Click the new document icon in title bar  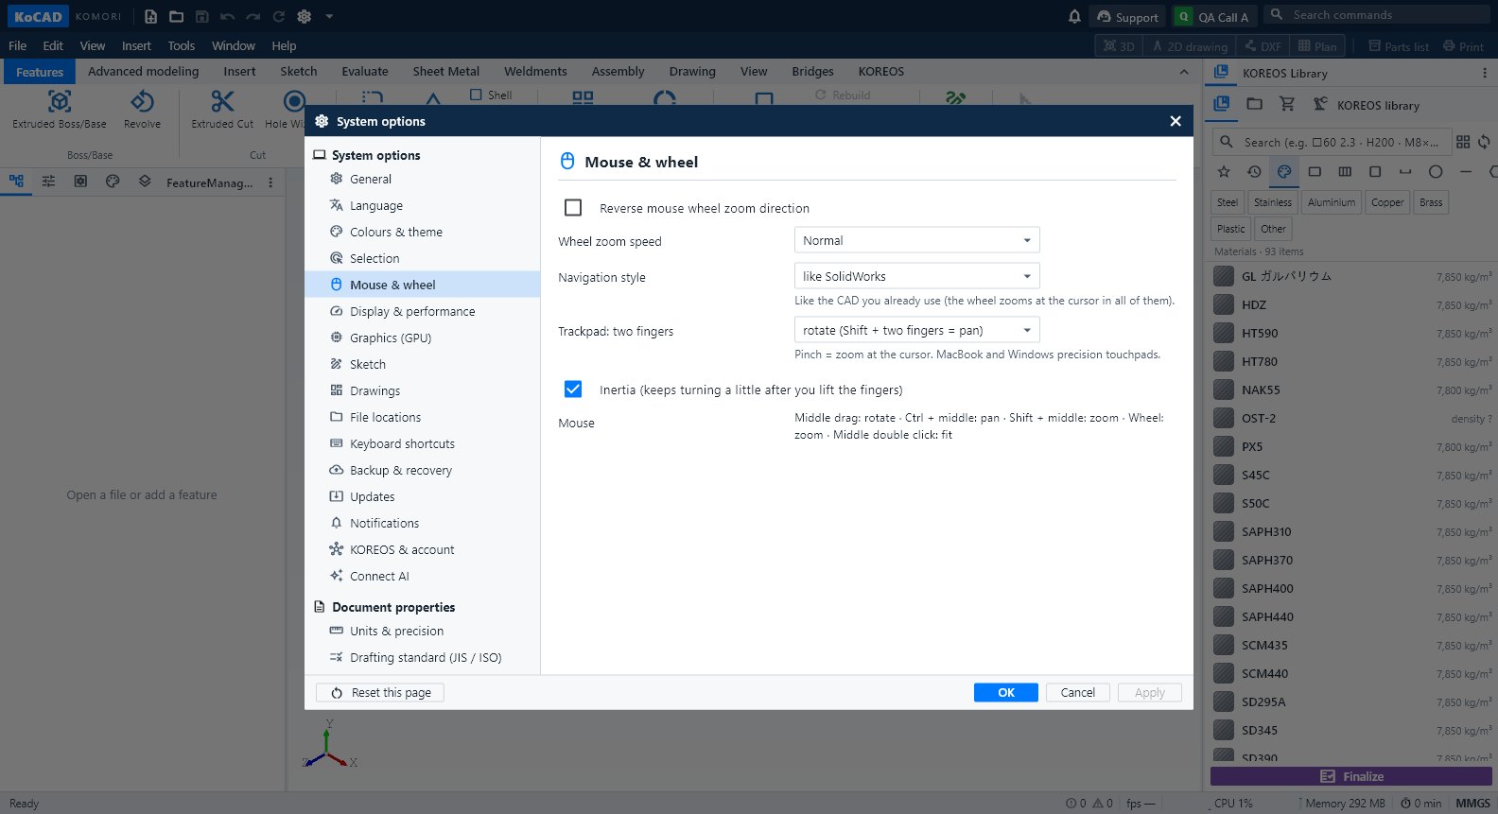(x=150, y=16)
